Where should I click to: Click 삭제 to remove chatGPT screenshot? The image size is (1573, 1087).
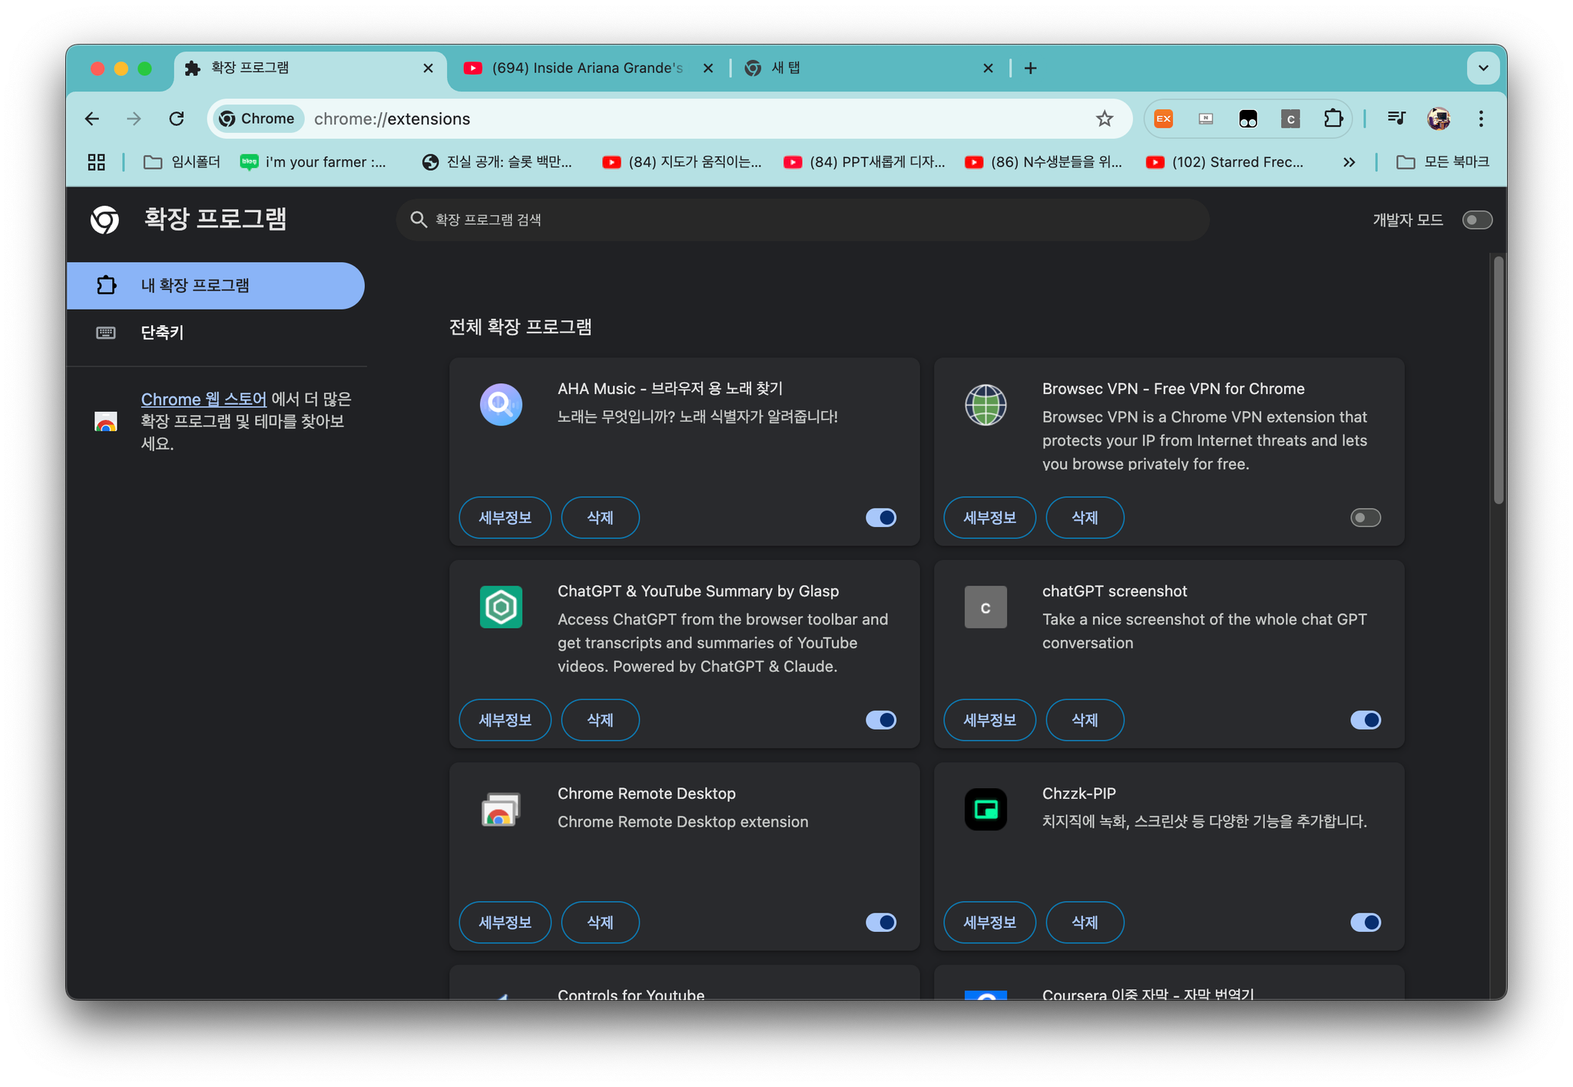pyautogui.click(x=1085, y=720)
